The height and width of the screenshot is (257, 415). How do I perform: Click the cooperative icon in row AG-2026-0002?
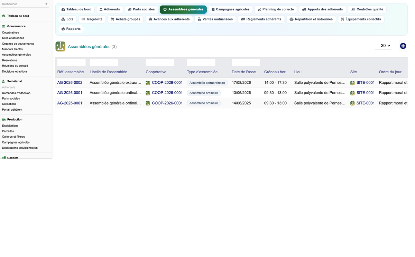(x=148, y=83)
